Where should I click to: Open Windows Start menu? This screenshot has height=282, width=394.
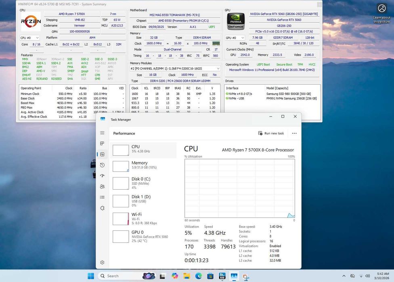91,276
